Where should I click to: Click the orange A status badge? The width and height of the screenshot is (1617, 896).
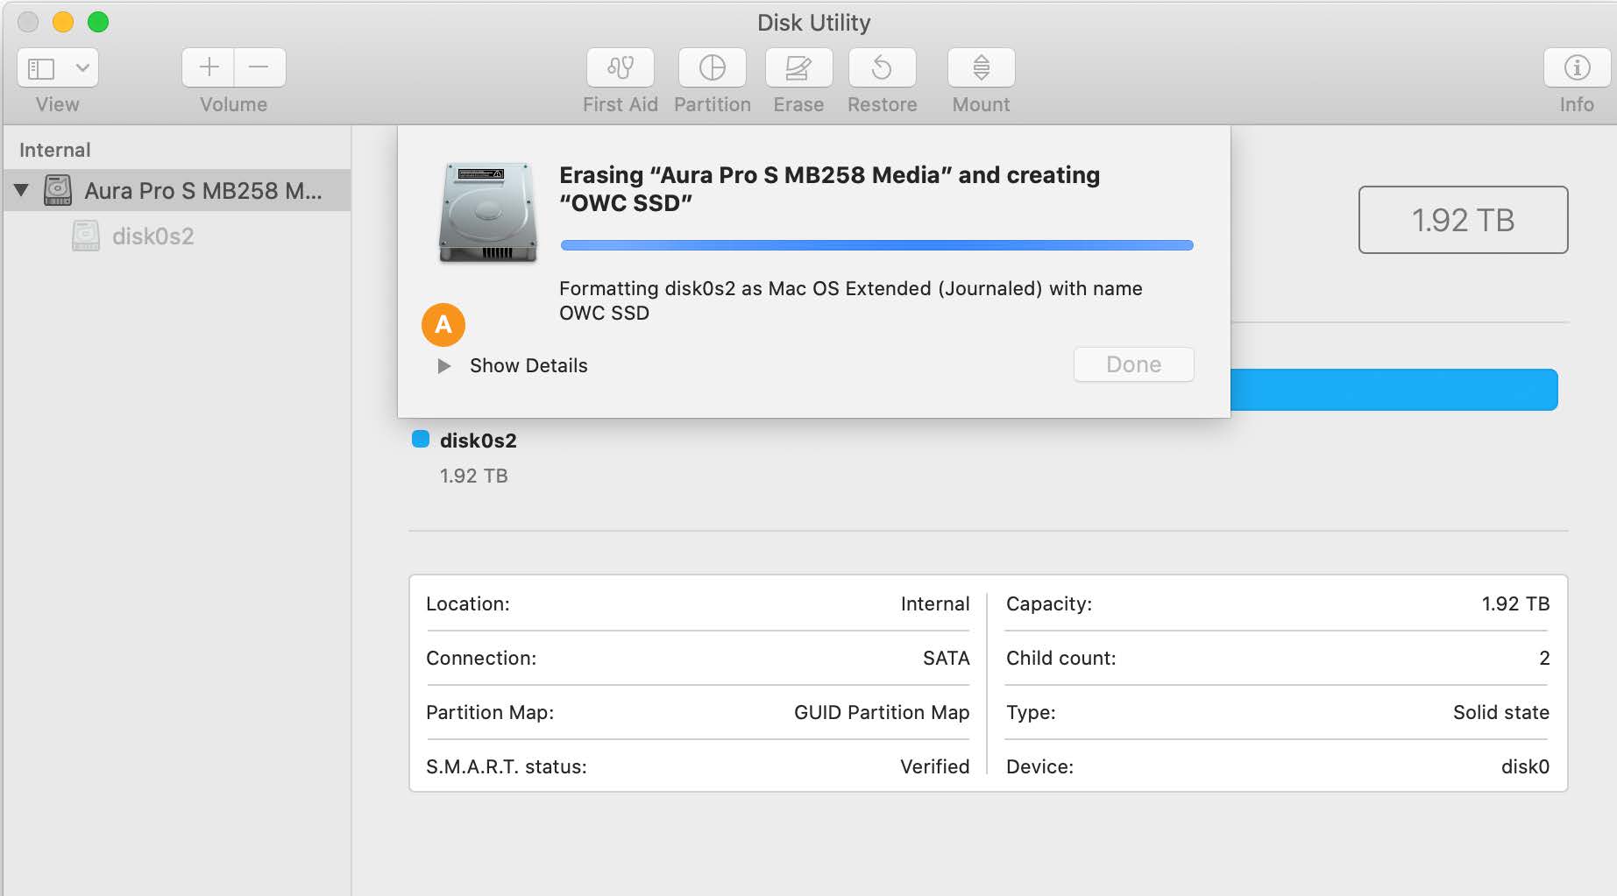click(x=444, y=325)
